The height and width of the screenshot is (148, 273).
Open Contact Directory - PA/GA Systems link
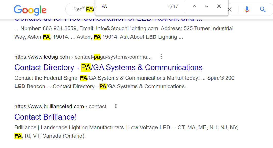click(109, 67)
